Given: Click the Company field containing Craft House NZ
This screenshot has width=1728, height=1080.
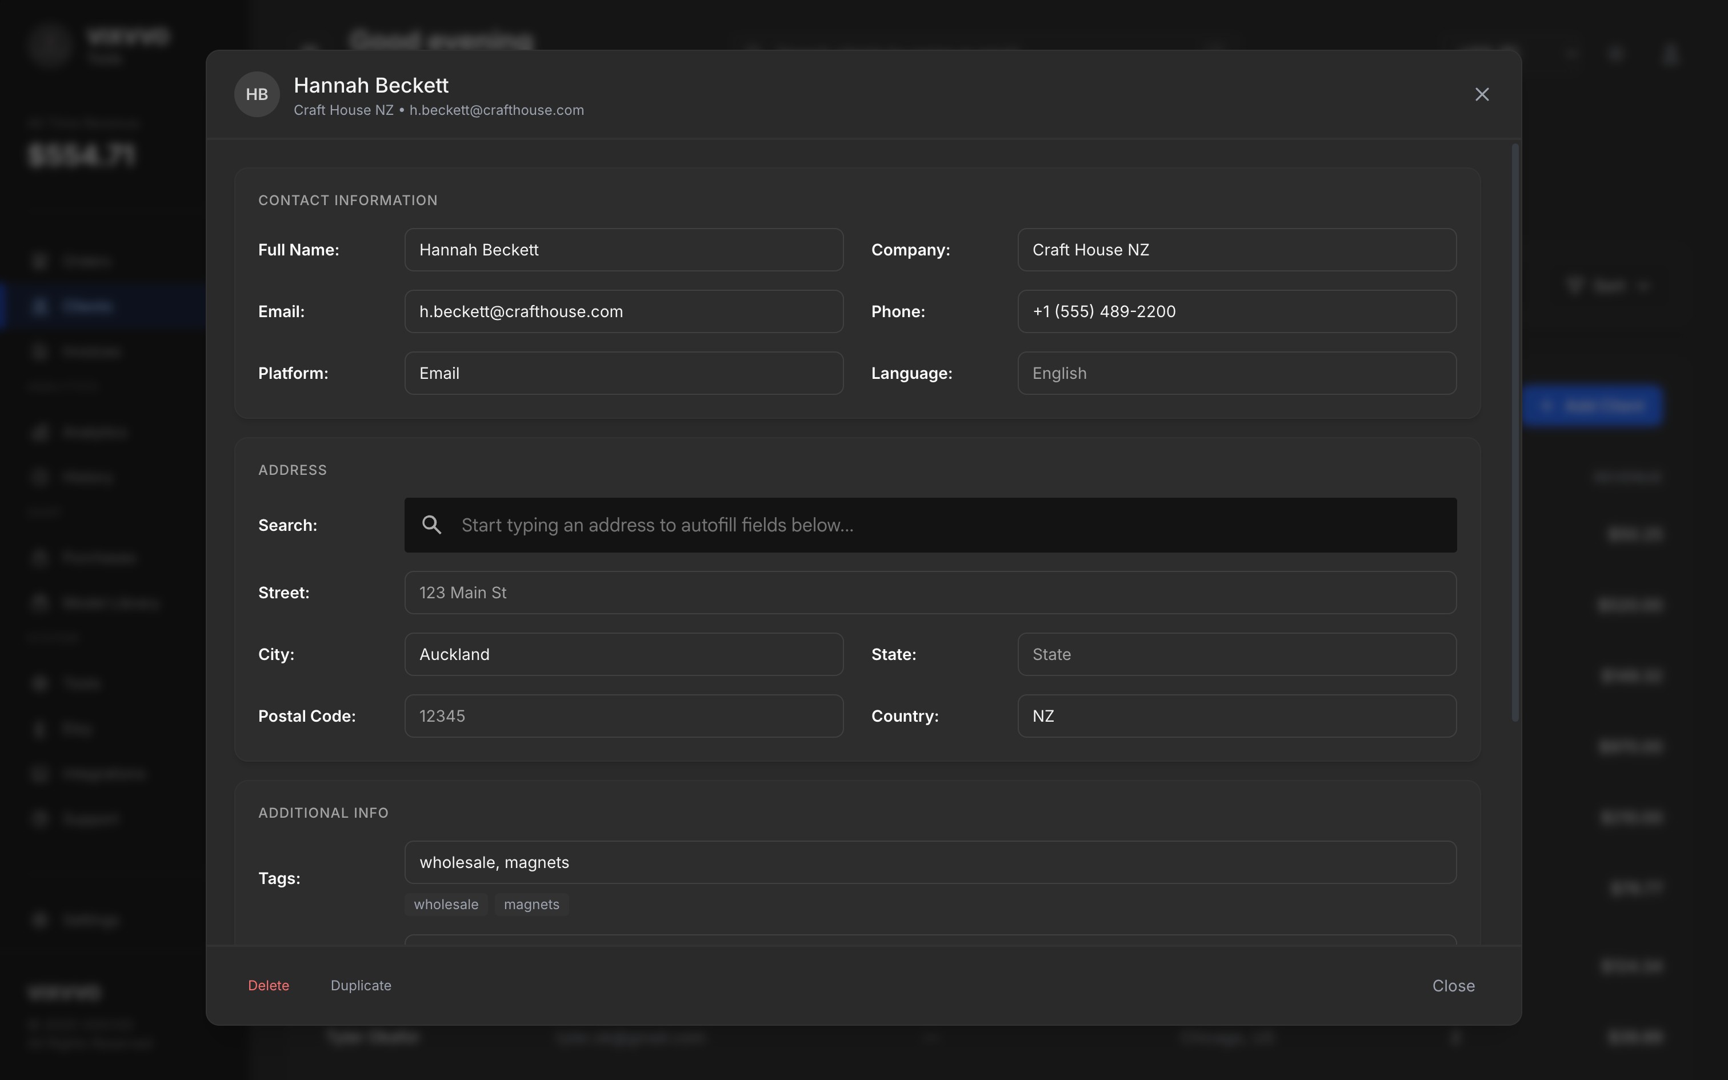Looking at the screenshot, I should coord(1236,249).
